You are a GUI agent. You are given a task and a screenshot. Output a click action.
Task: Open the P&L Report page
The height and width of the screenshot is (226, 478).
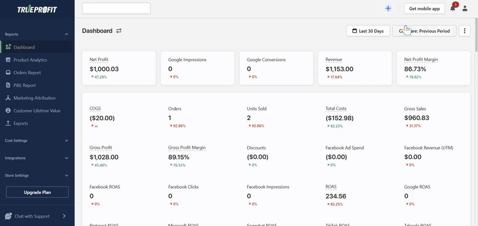click(24, 85)
